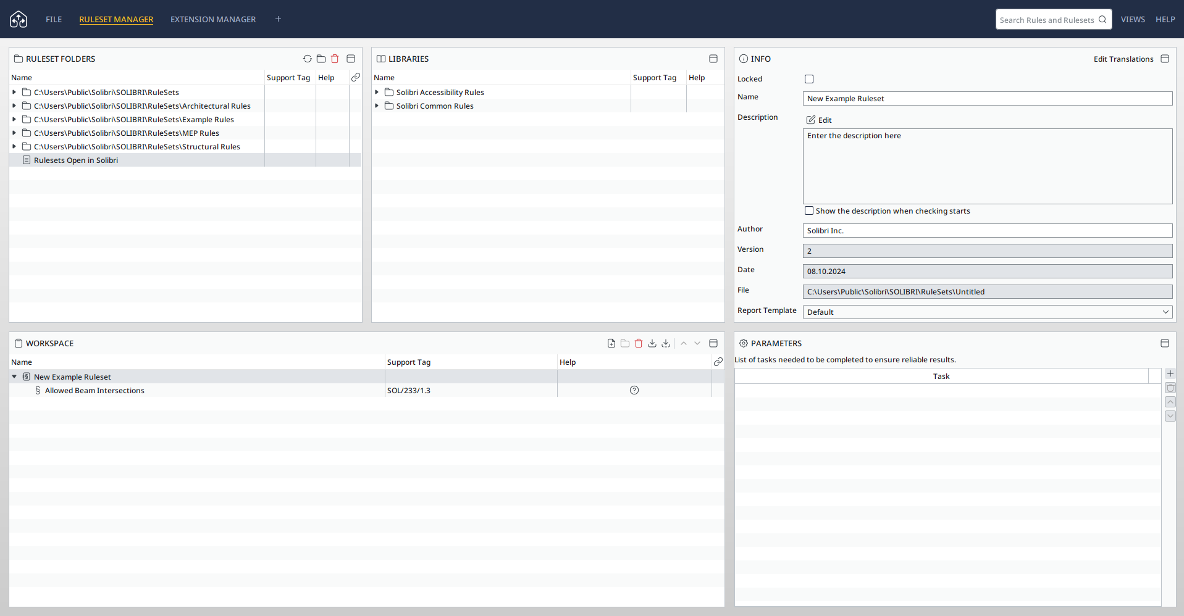Maximize the Workspace panel

click(x=713, y=343)
